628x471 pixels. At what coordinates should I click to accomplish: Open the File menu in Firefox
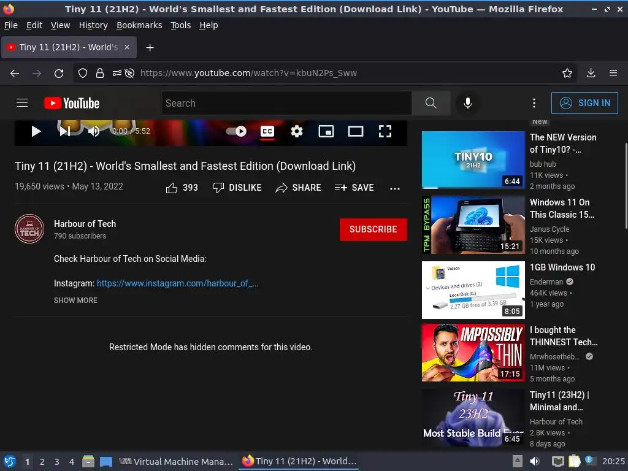(11, 25)
